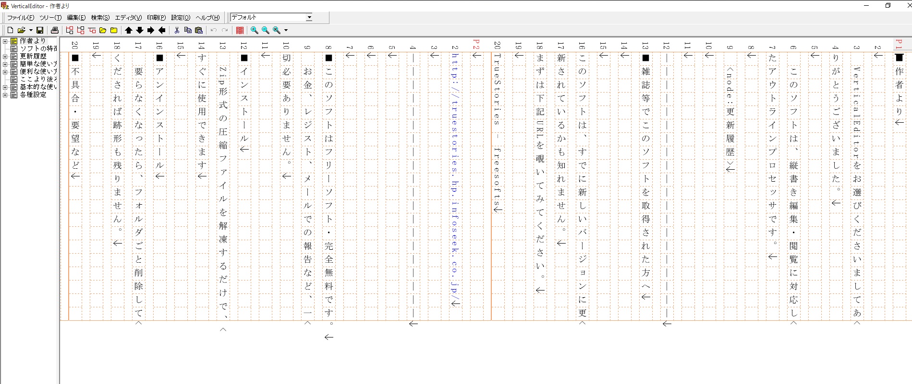Click the redo arrow icon

click(x=225, y=30)
